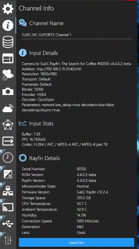Screen dimensions: 139x249
Task: Select the photo camera icon
Action: (8, 91)
